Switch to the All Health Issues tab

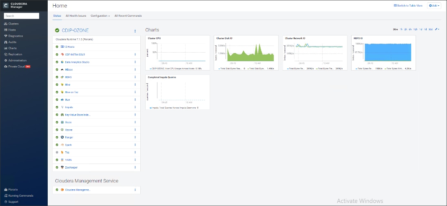point(76,16)
